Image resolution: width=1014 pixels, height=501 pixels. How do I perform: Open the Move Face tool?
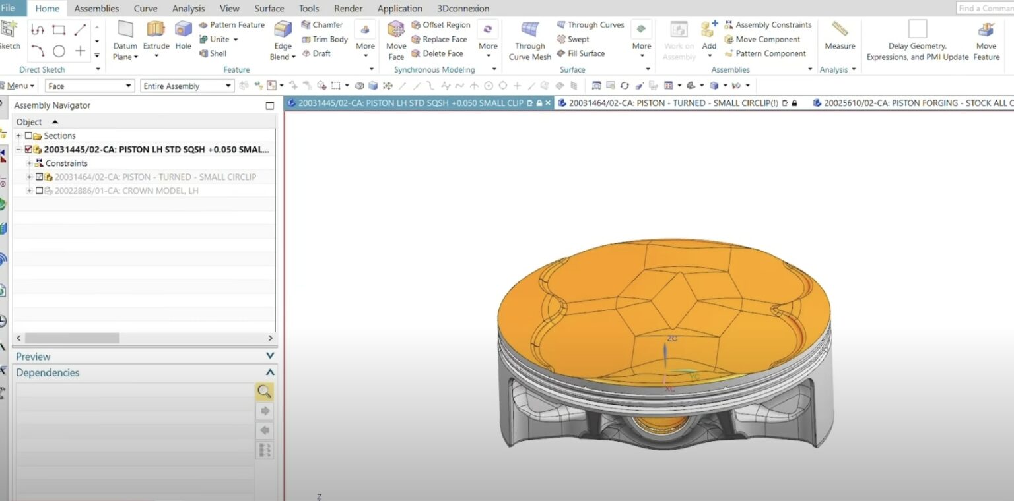click(396, 30)
